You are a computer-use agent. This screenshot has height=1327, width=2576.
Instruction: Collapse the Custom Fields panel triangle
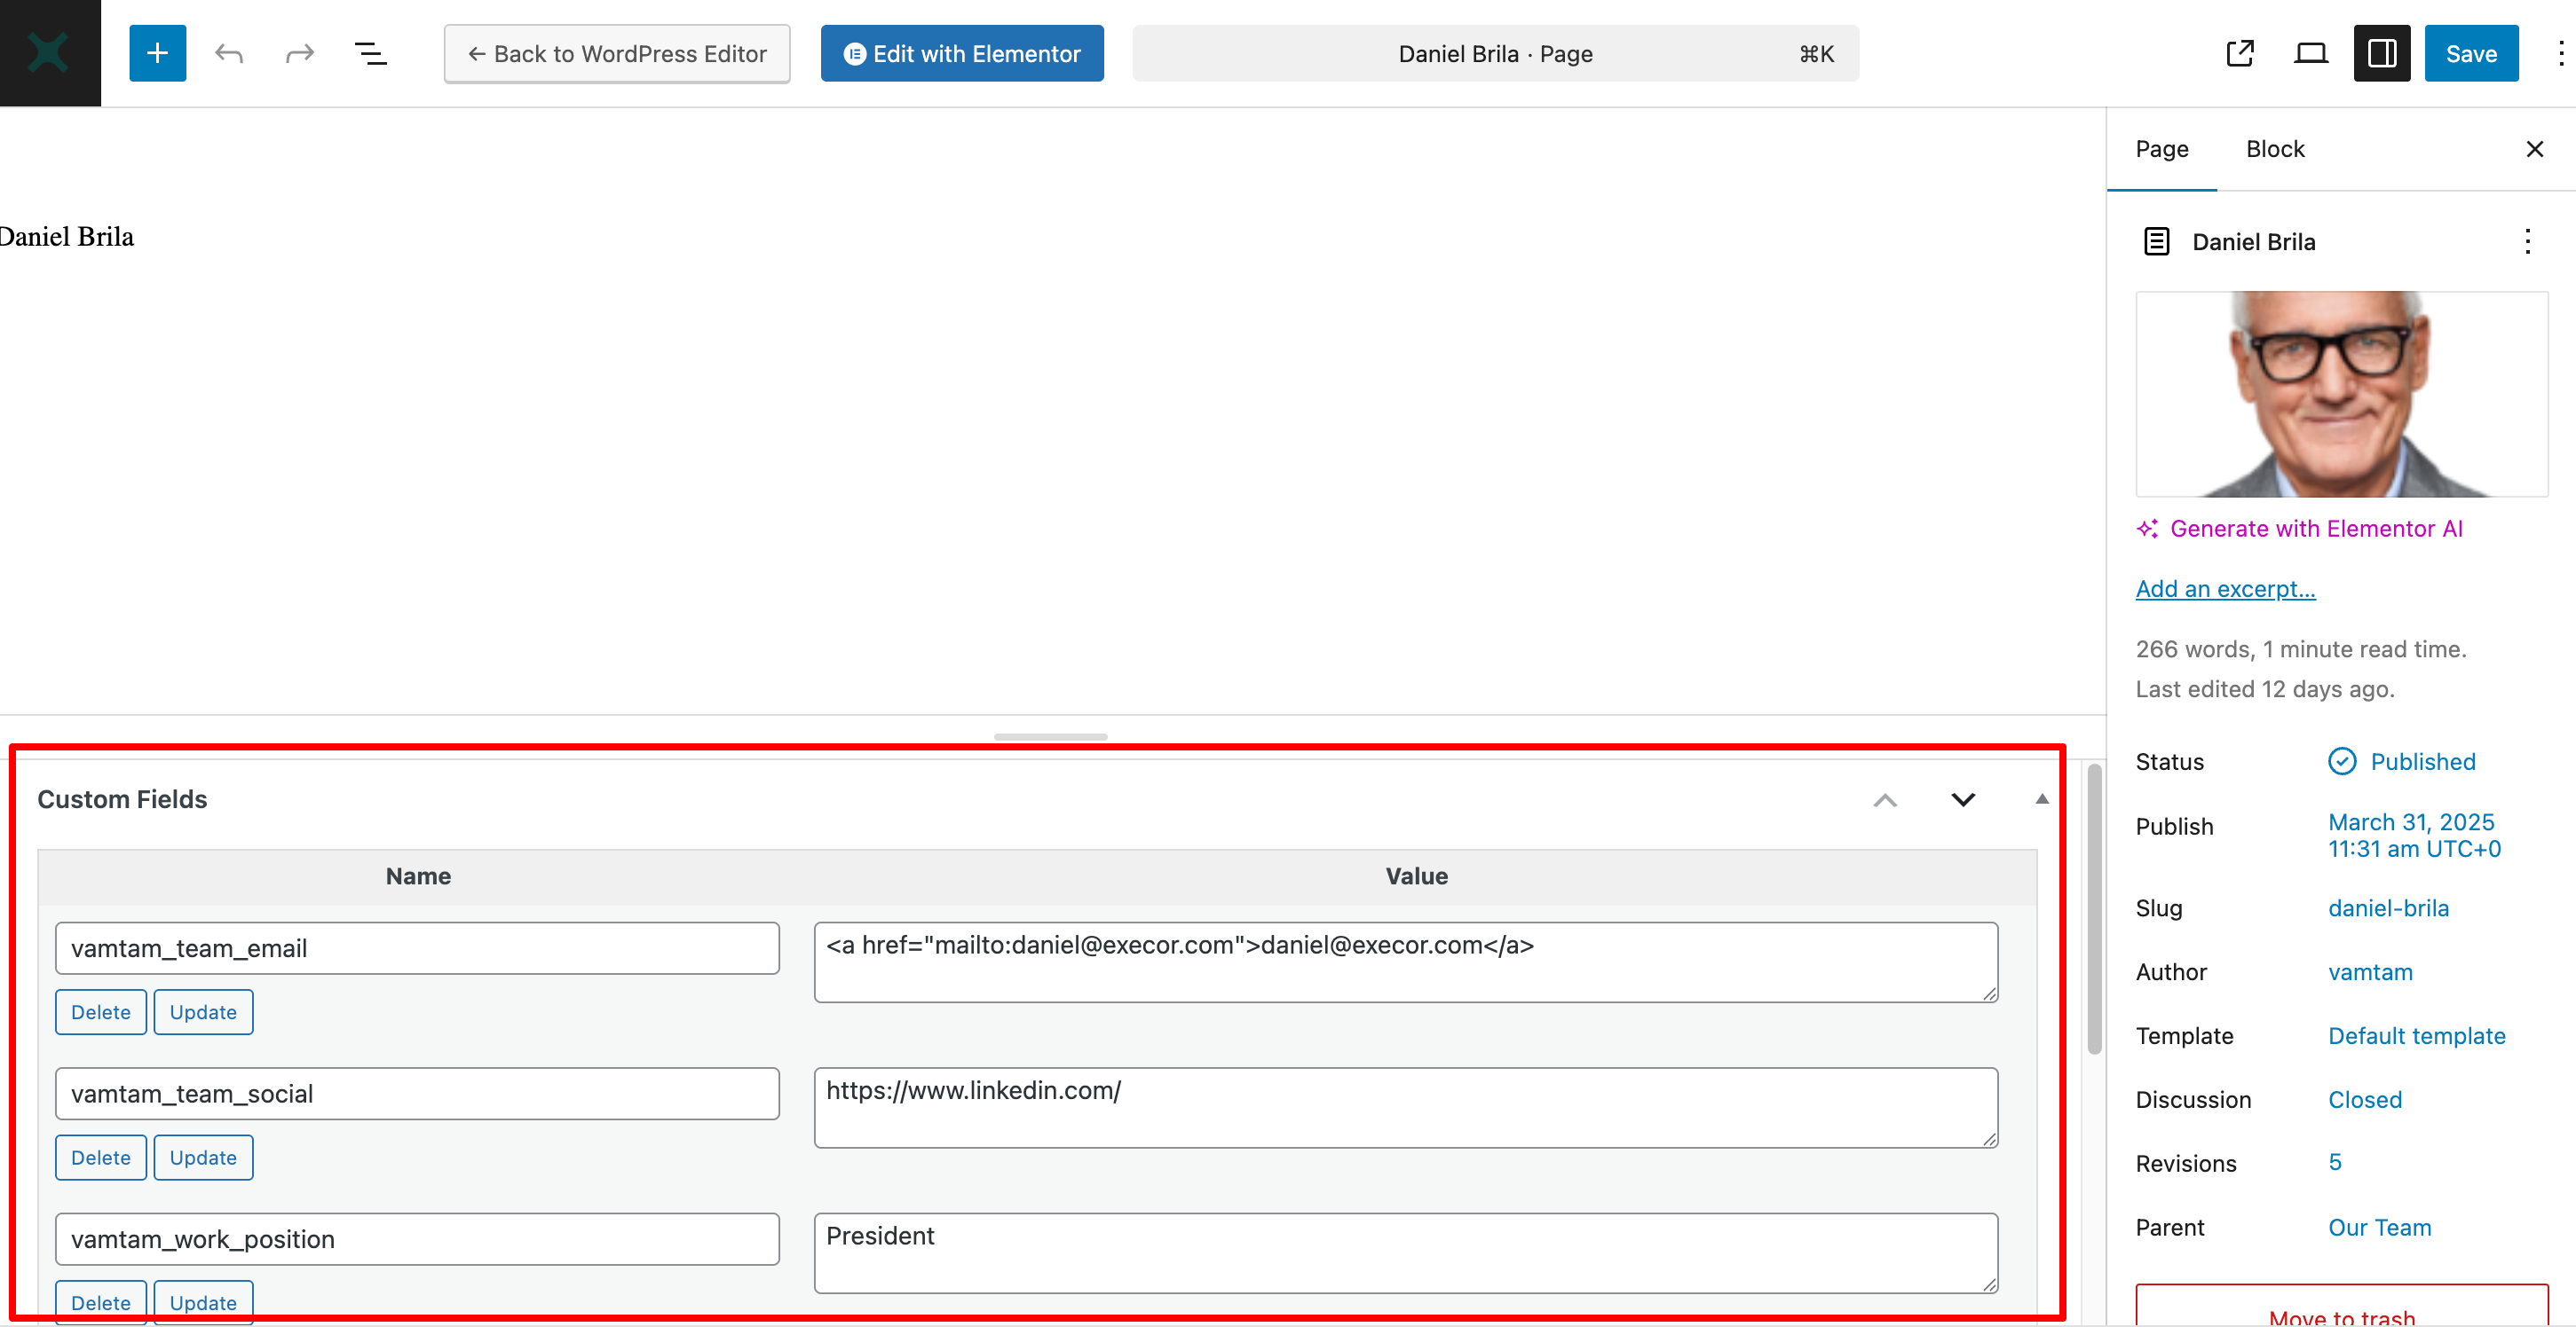pyautogui.click(x=2041, y=799)
